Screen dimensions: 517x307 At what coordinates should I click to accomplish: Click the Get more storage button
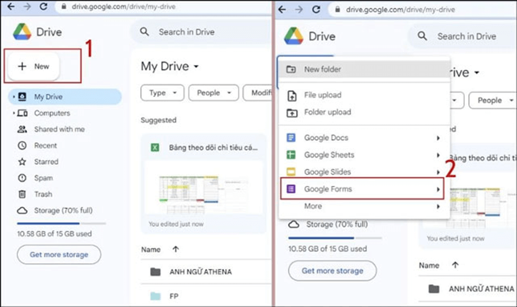[59, 255]
